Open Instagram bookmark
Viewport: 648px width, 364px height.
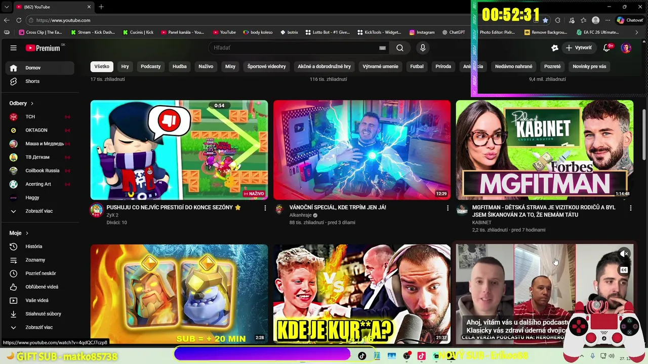tap(422, 32)
